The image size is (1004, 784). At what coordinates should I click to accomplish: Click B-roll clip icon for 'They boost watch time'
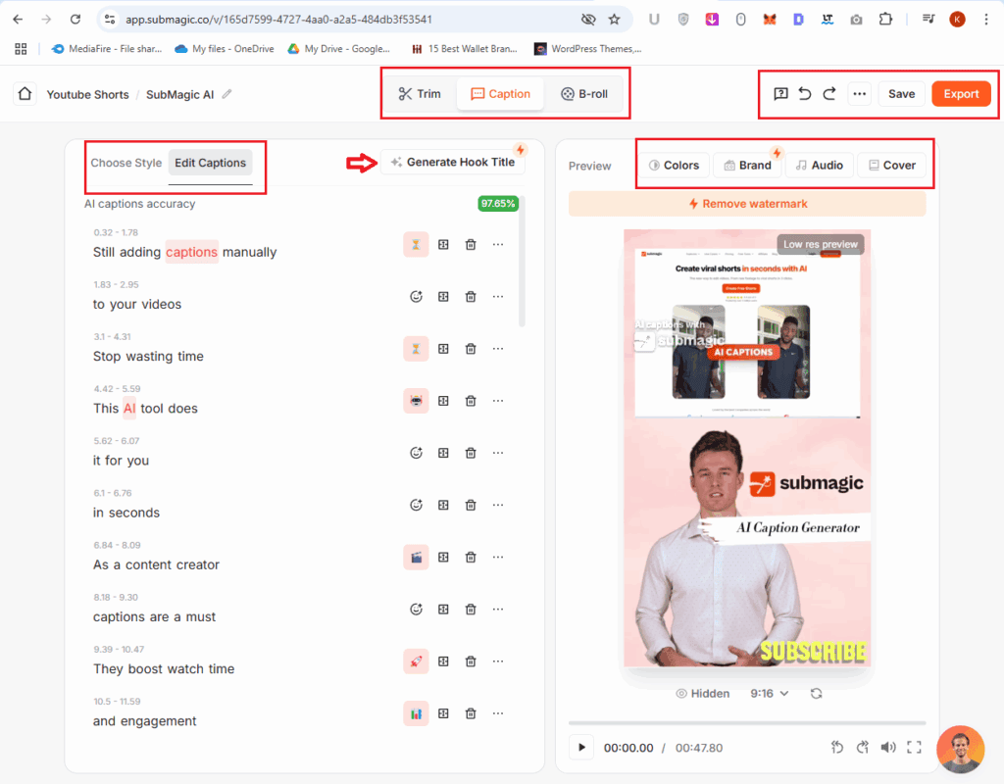point(443,661)
